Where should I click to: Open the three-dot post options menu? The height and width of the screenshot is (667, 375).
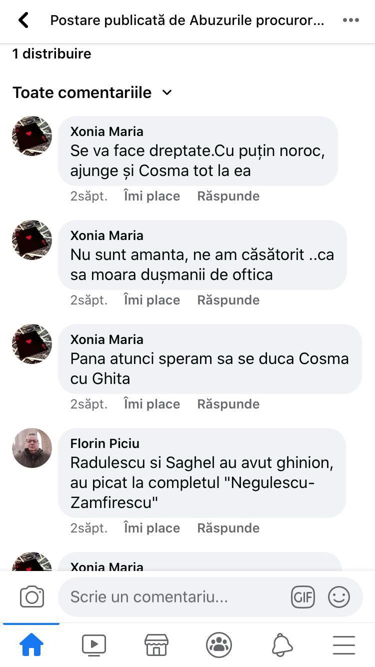pyautogui.click(x=350, y=20)
